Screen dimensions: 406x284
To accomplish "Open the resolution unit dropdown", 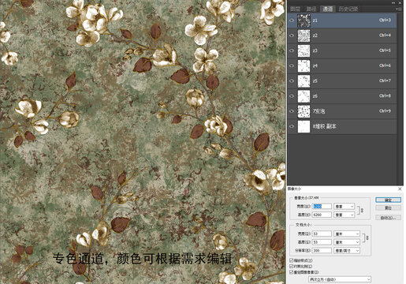I will [347, 251].
